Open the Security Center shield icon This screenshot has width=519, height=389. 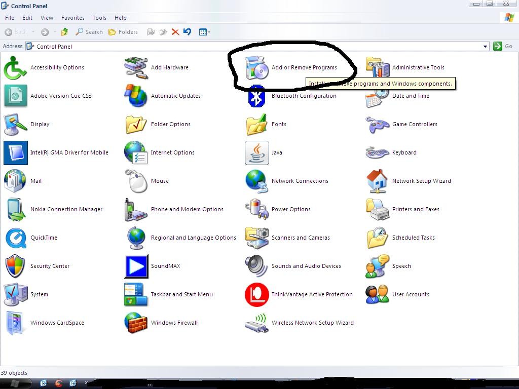tap(15, 266)
